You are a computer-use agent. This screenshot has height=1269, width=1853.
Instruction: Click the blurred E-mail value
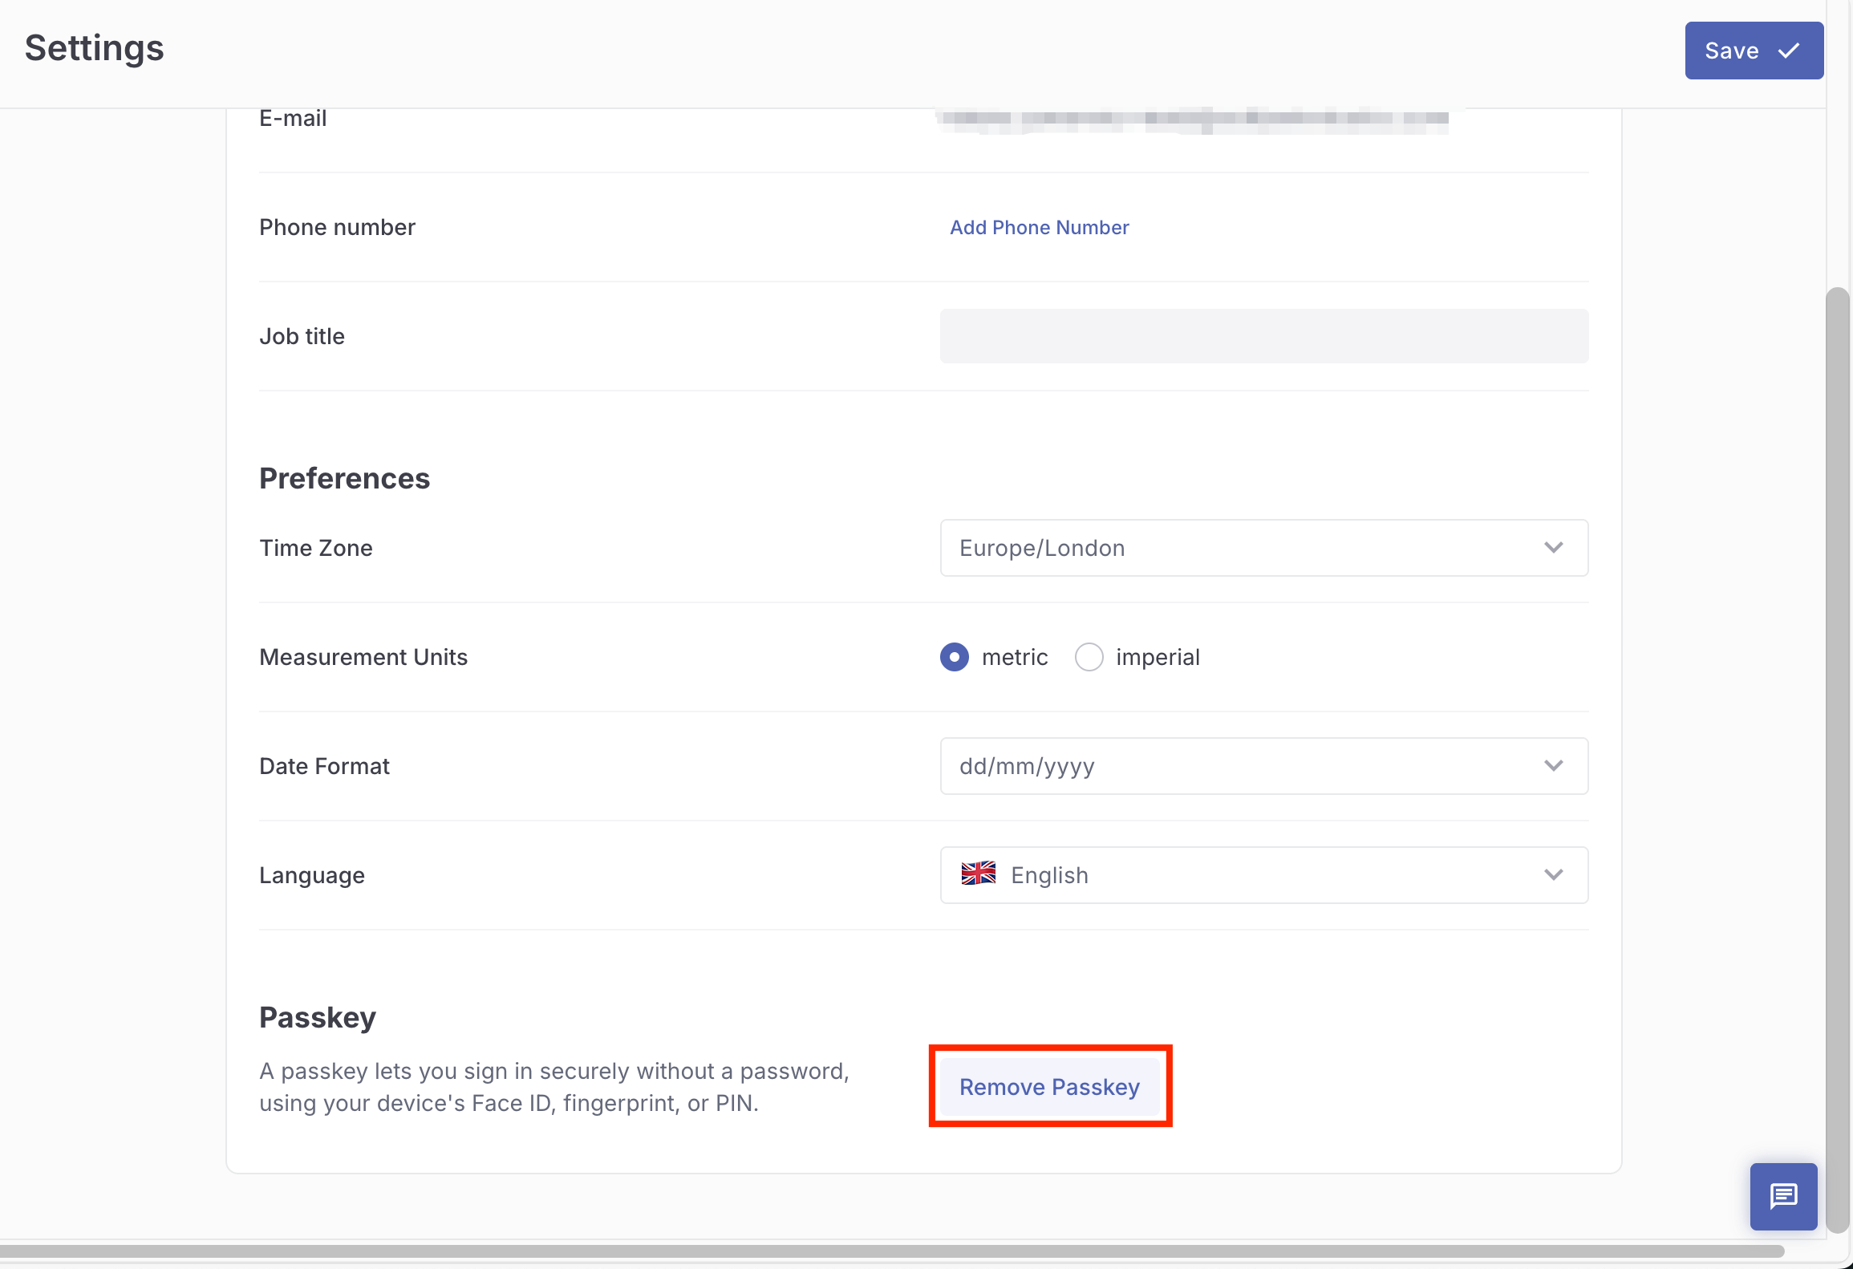(x=1194, y=119)
